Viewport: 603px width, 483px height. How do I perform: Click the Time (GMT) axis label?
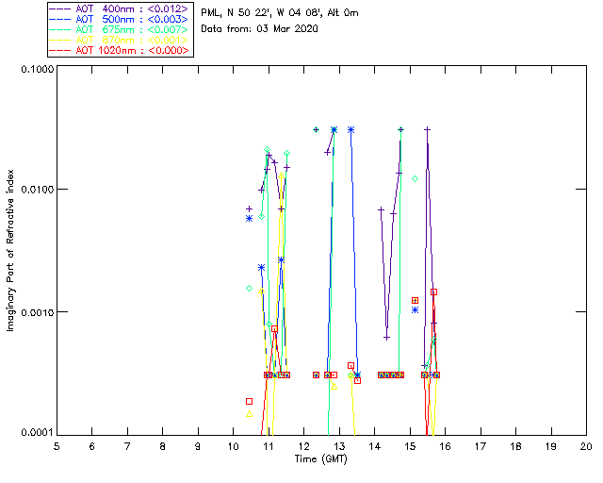click(x=320, y=458)
